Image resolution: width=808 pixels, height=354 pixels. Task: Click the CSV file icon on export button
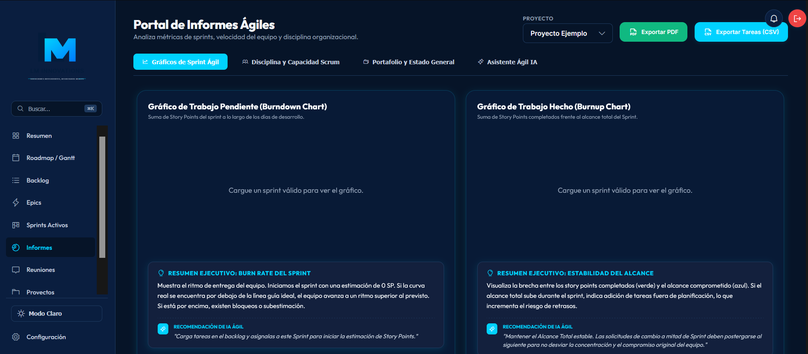coord(708,32)
